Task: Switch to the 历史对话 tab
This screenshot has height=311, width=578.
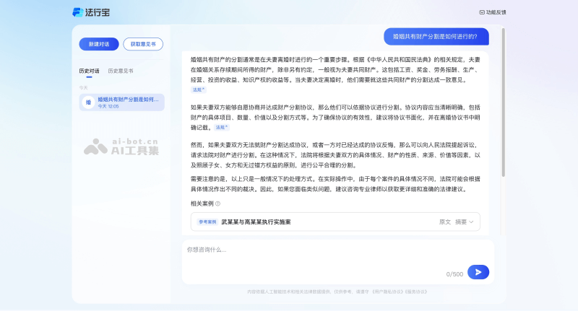Action: pyautogui.click(x=89, y=71)
